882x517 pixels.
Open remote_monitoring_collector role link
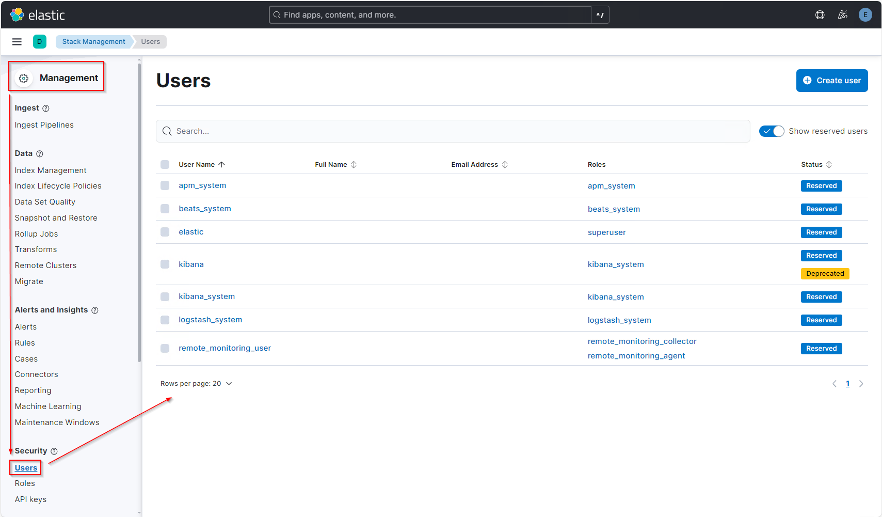click(x=642, y=341)
